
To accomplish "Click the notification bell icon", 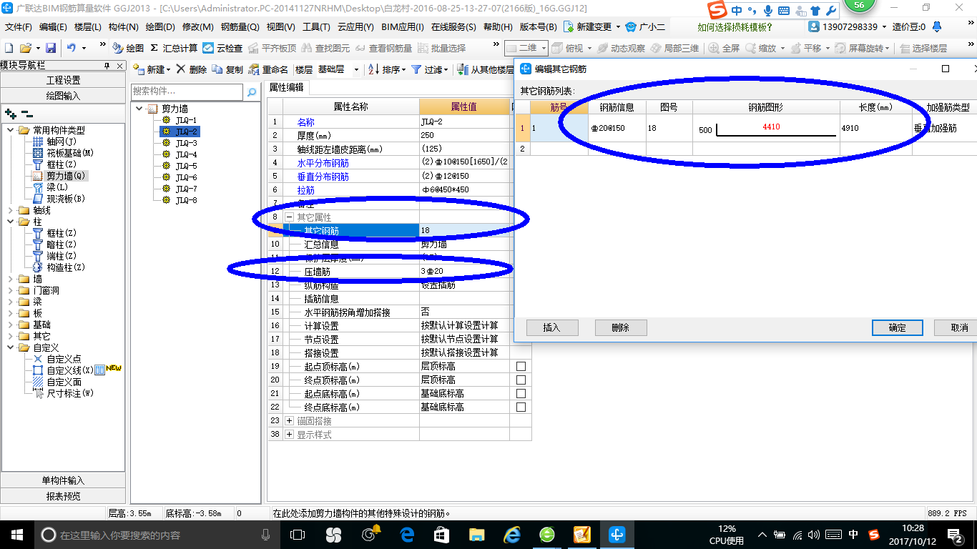I will coord(937,26).
